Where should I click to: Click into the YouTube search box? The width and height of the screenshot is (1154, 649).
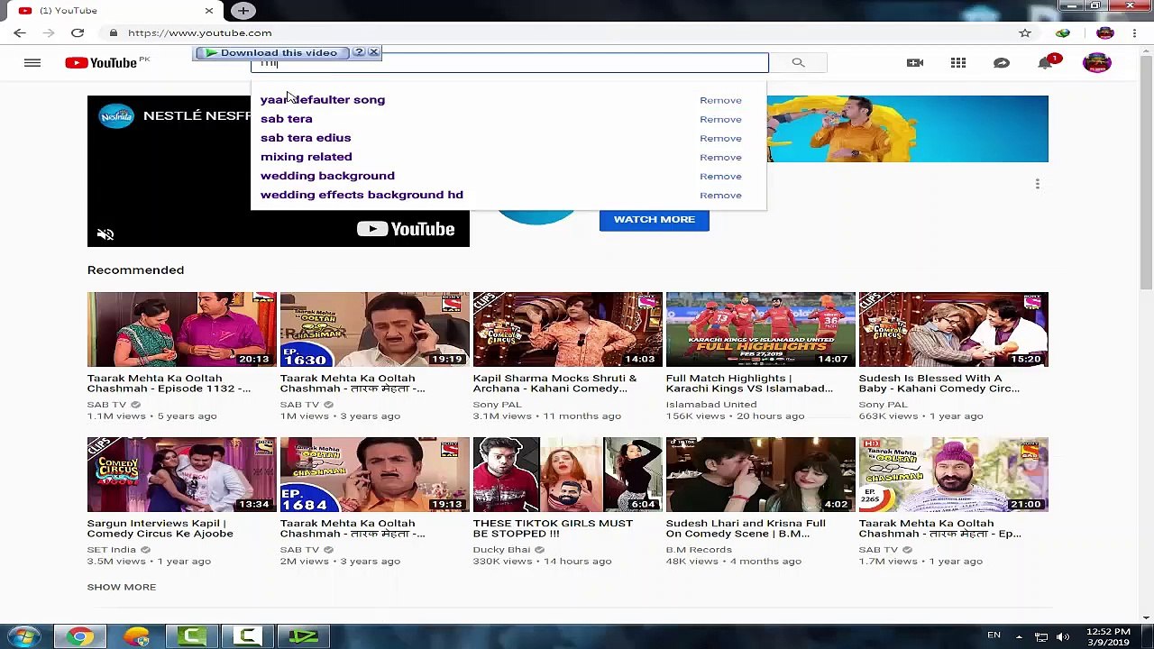[509, 62]
